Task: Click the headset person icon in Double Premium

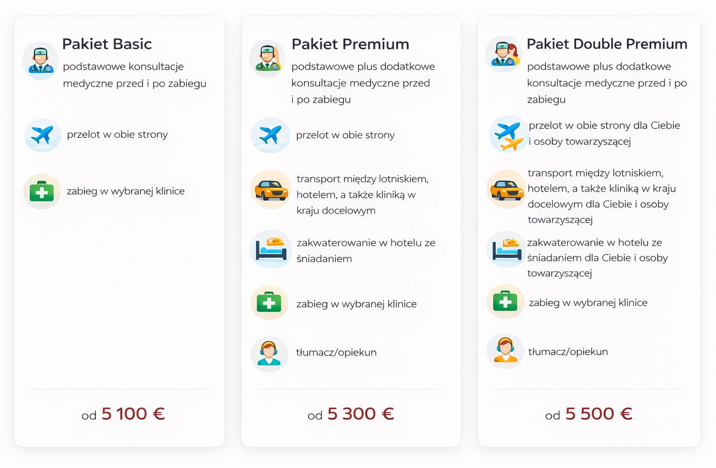Action: [x=505, y=351]
